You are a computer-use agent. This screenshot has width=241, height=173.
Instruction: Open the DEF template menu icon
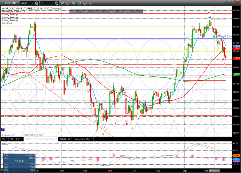coord(74,3)
